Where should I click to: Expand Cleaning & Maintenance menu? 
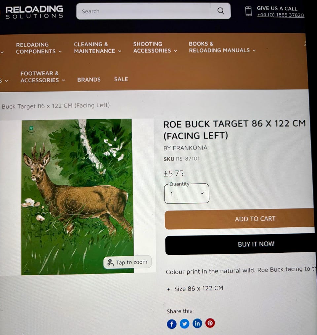(x=98, y=48)
